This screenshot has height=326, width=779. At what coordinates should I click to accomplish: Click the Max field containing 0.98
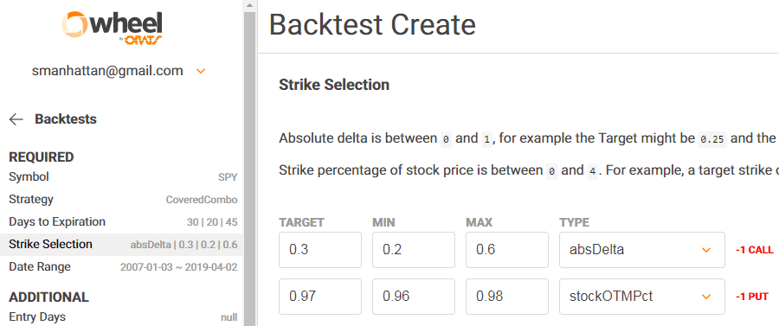click(506, 297)
